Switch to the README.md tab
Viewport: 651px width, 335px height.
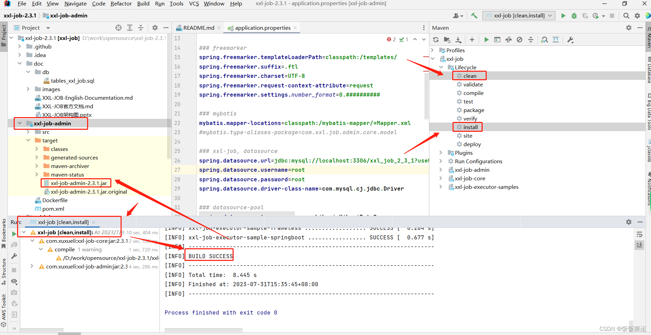click(x=198, y=28)
